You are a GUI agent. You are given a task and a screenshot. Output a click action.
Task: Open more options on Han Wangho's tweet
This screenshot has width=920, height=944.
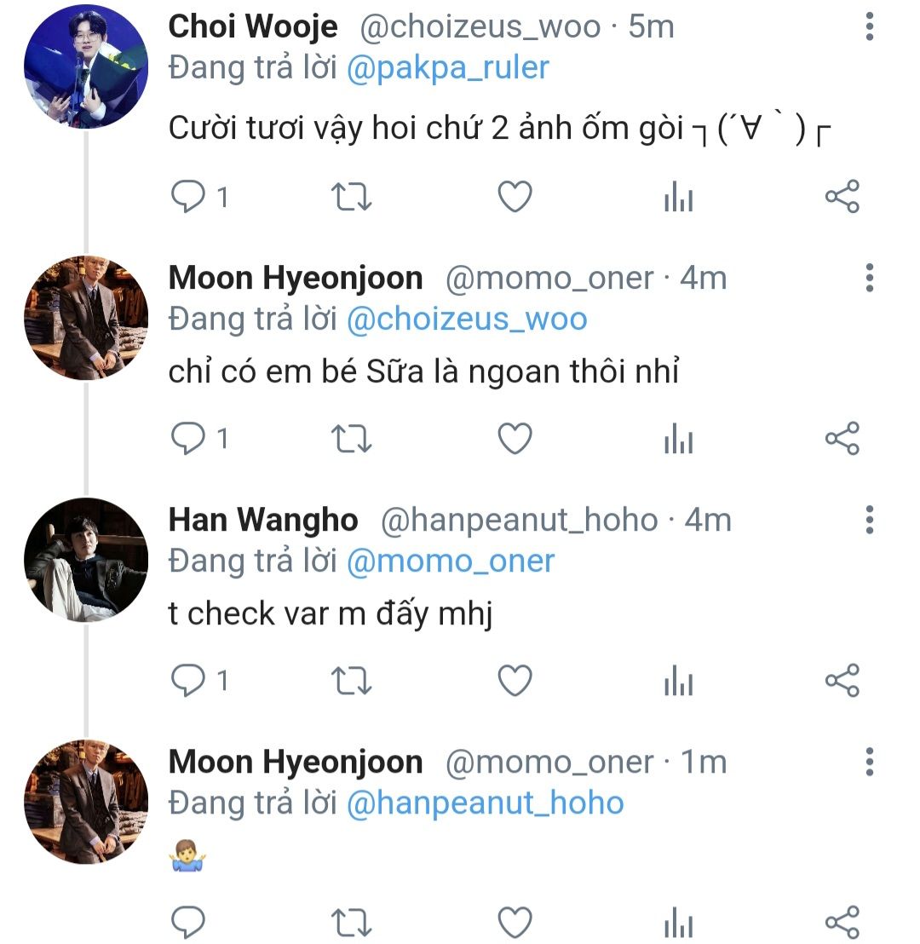point(869,519)
